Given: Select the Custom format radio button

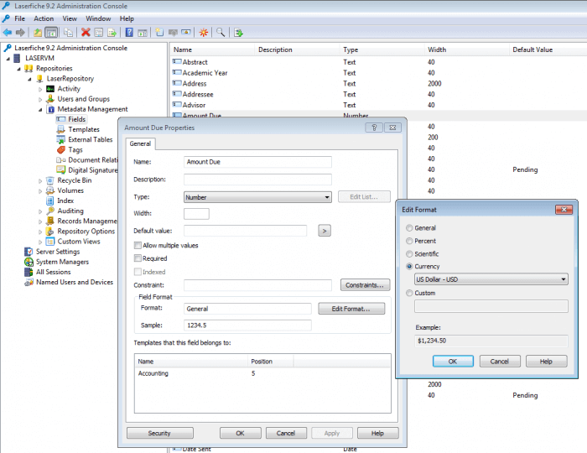Looking at the screenshot, I should 409,293.
